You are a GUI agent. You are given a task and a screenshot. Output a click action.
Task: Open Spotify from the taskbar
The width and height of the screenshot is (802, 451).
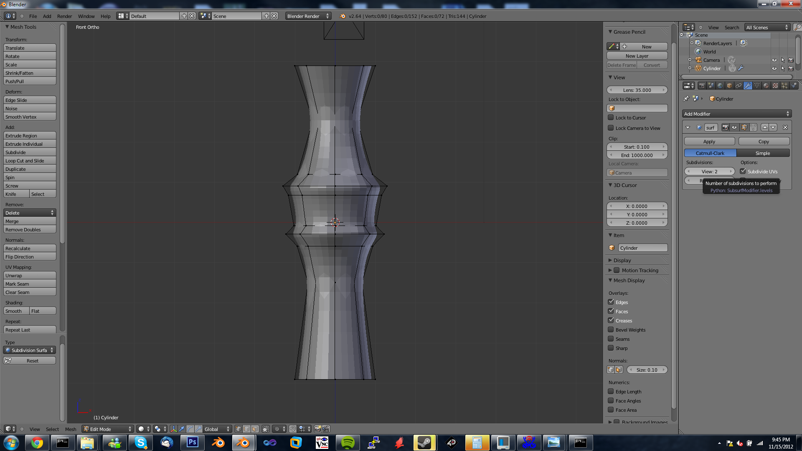pyautogui.click(x=348, y=443)
